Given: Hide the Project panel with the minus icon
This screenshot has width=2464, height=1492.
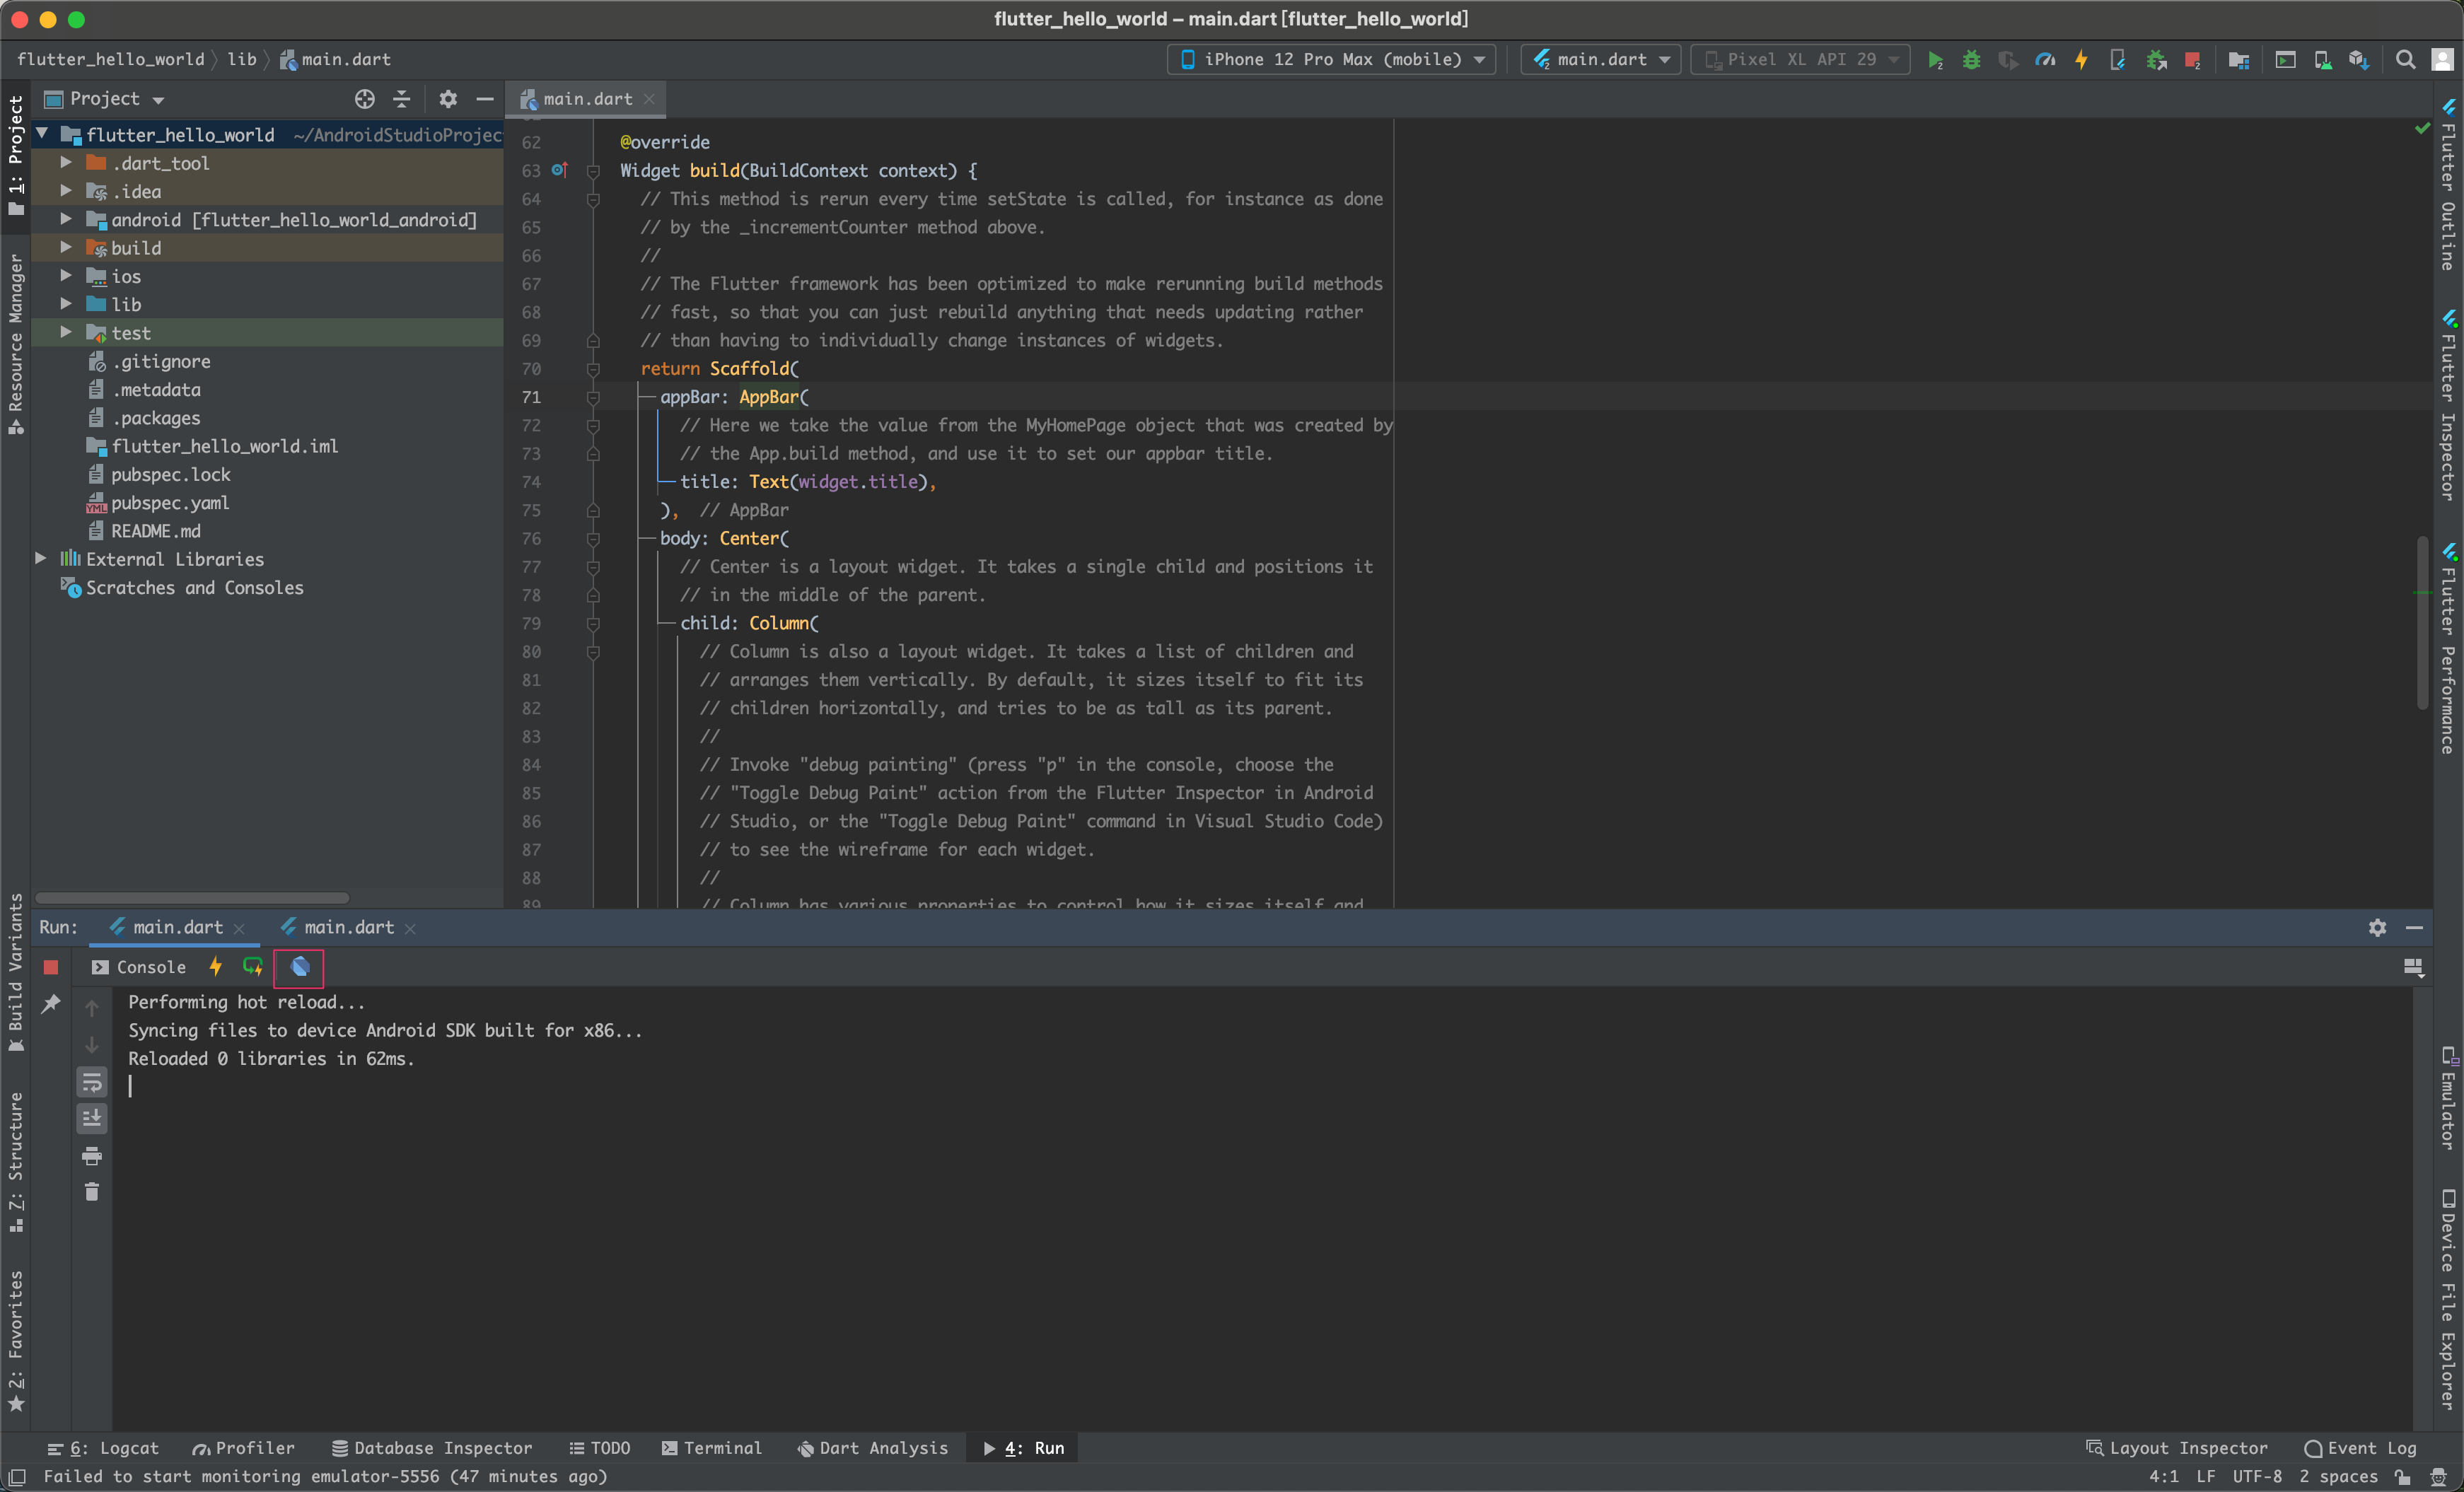Looking at the screenshot, I should coord(485,99).
